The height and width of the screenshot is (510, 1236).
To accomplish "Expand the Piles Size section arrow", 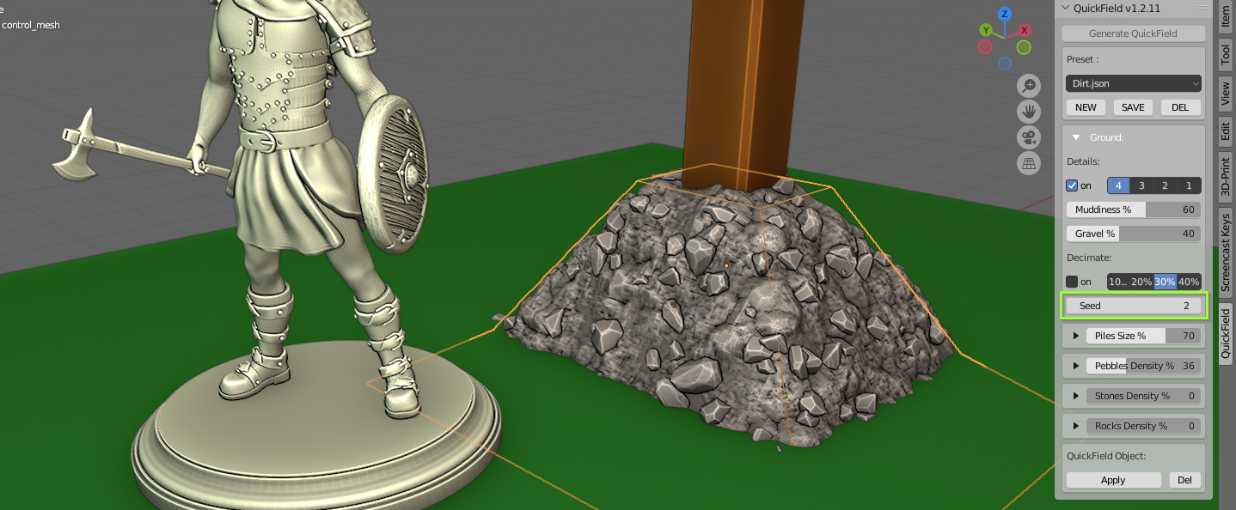I will click(1075, 336).
